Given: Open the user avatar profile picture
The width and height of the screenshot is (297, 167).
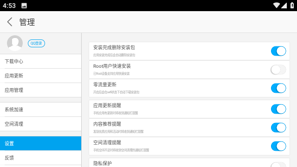Looking at the screenshot, I should coord(15,43).
